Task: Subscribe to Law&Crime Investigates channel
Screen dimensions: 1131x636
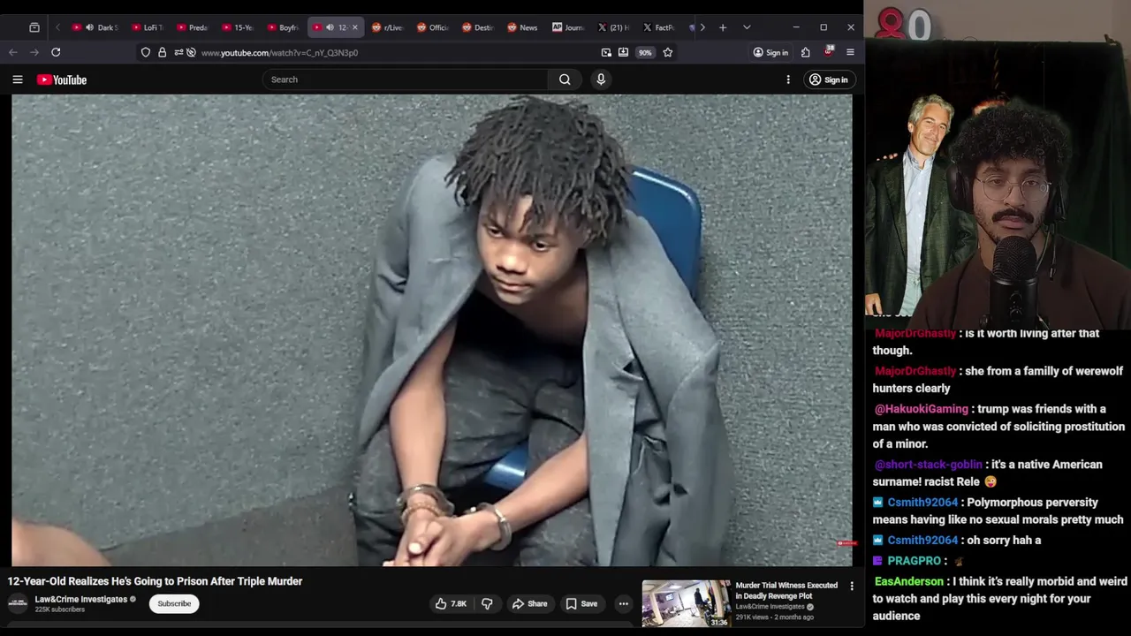Action: coord(174,603)
